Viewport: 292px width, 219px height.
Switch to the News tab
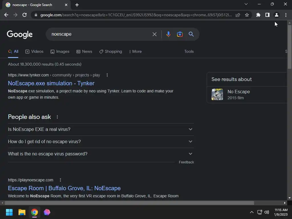pyautogui.click(x=84, y=52)
